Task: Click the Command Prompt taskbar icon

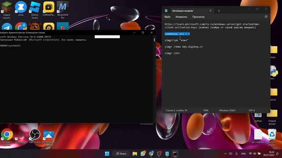Action: tap(175, 154)
